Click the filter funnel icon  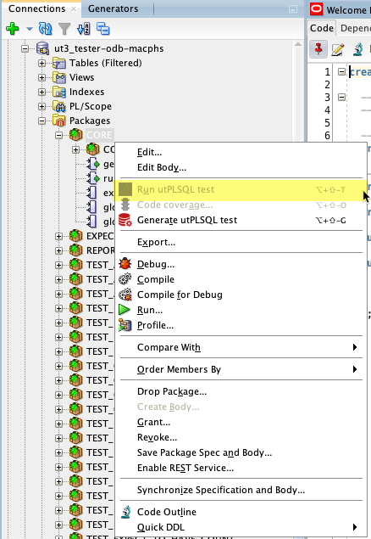tap(64, 29)
